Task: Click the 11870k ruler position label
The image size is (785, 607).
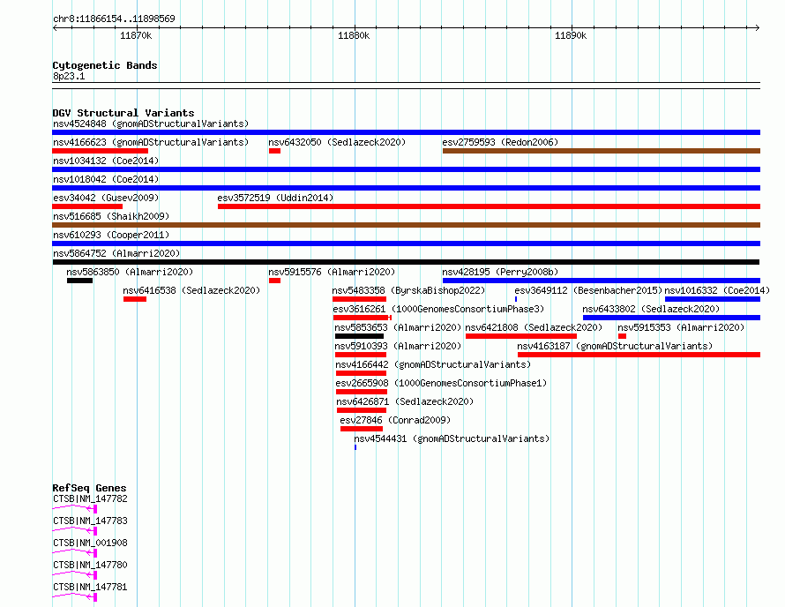Action: click(136, 35)
